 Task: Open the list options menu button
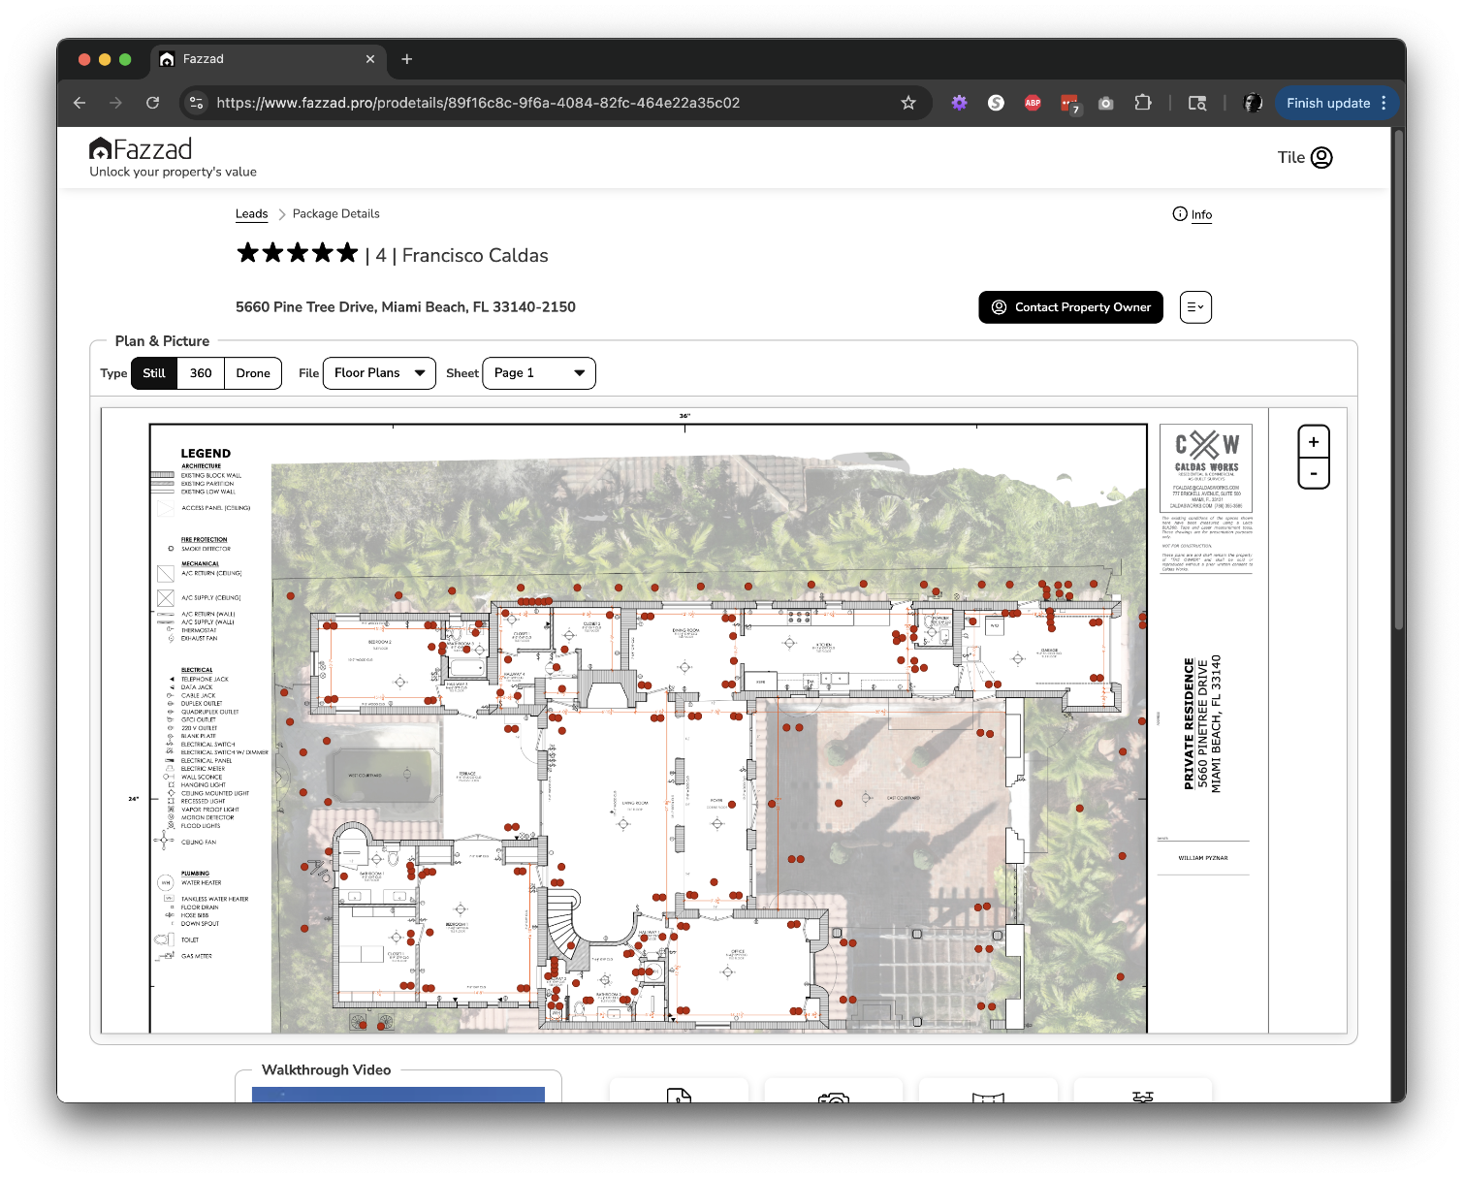point(1195,307)
